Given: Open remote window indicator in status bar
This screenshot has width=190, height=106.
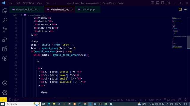Looking at the screenshot, I should (3, 100).
